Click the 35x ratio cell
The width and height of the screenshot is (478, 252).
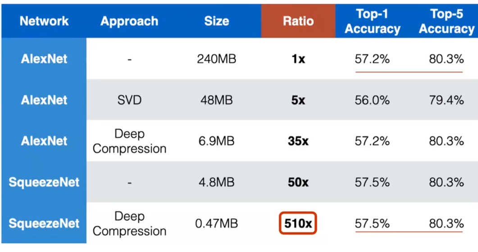coord(298,141)
